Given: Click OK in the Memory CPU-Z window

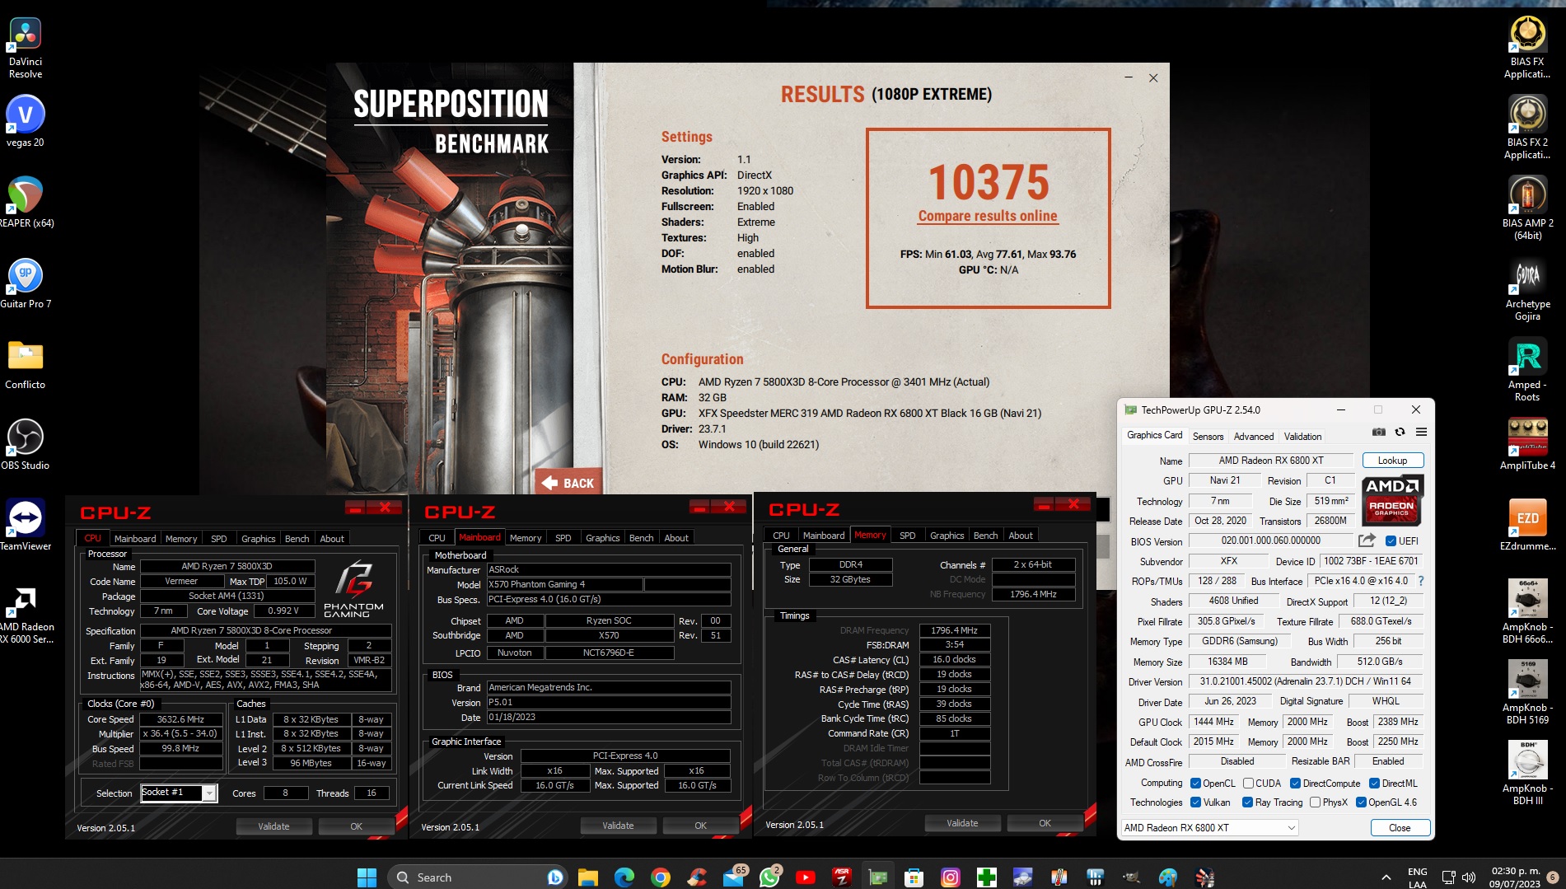Looking at the screenshot, I should (x=1045, y=823).
